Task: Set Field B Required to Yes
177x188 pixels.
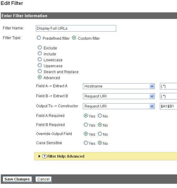Action: (x=86, y=125)
